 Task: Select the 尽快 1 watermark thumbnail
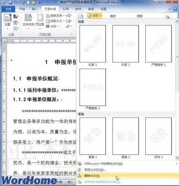[x=158, y=136]
